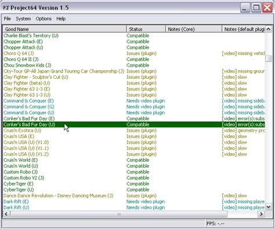Select Chopper Attack (E)
The width and height of the screenshot is (275, 229).
(23, 42)
